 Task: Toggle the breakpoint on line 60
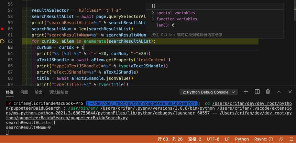[2, 29]
